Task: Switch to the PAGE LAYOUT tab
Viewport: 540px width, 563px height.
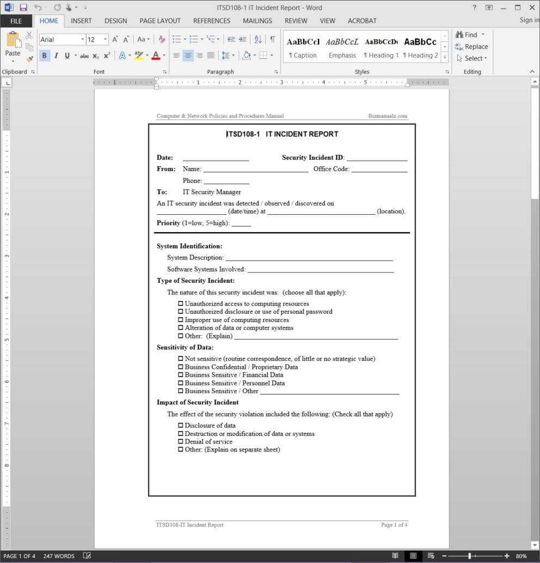Action: pos(159,21)
